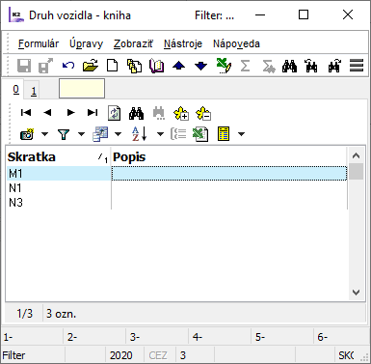Open the hamburger lines menu icon

(357, 66)
